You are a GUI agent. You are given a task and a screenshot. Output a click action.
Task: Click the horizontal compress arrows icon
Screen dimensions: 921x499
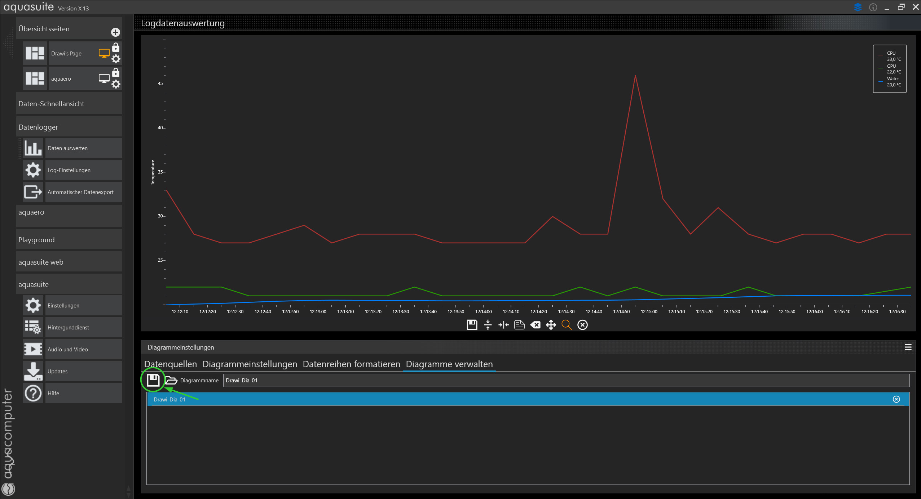pyautogui.click(x=503, y=325)
